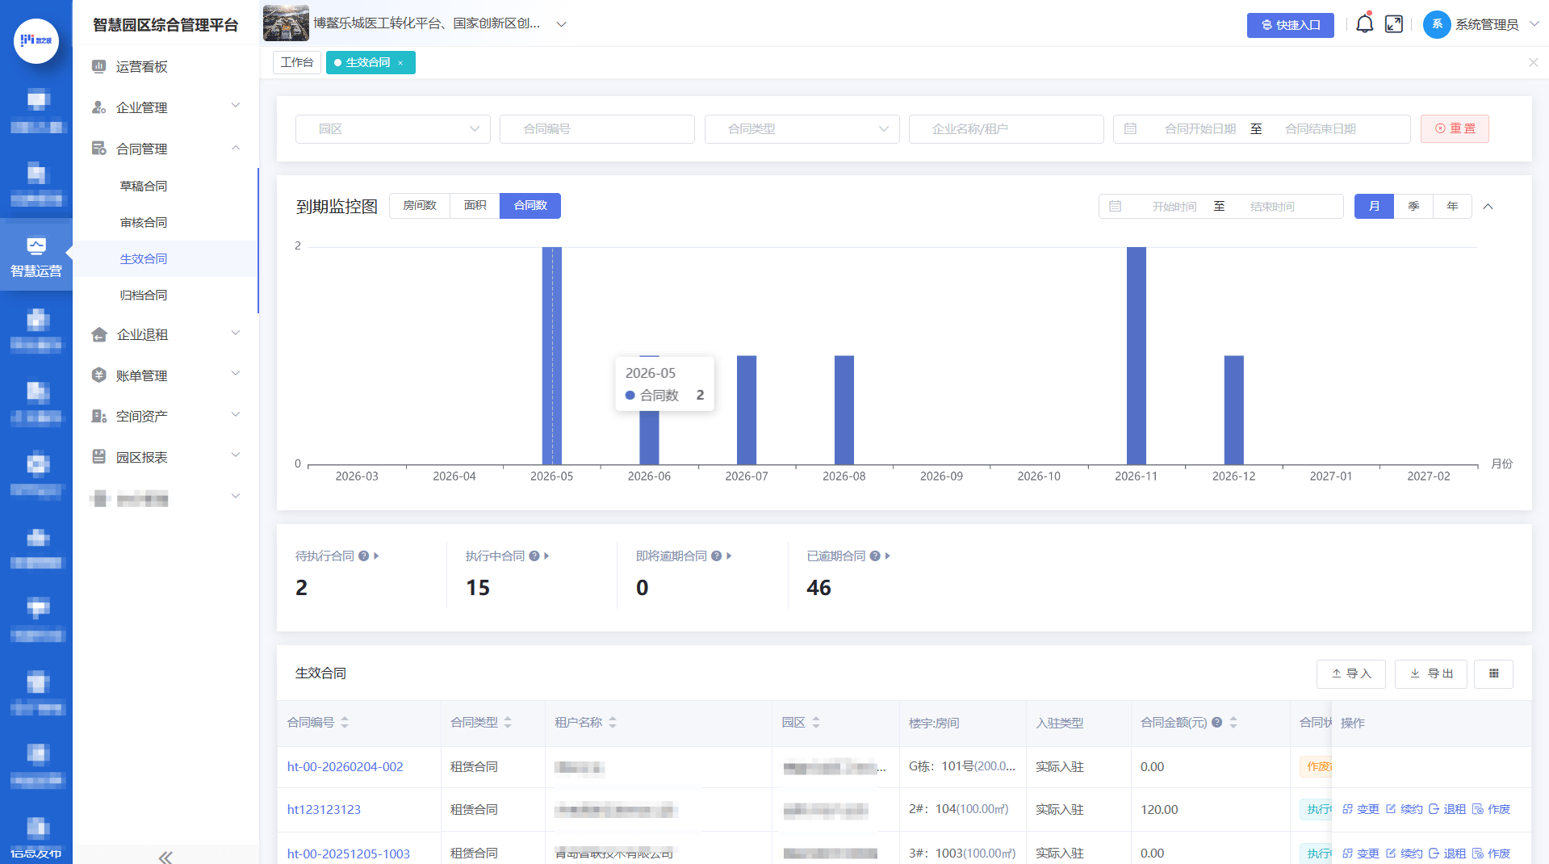Switch to the 工作台 tab

[296, 63]
